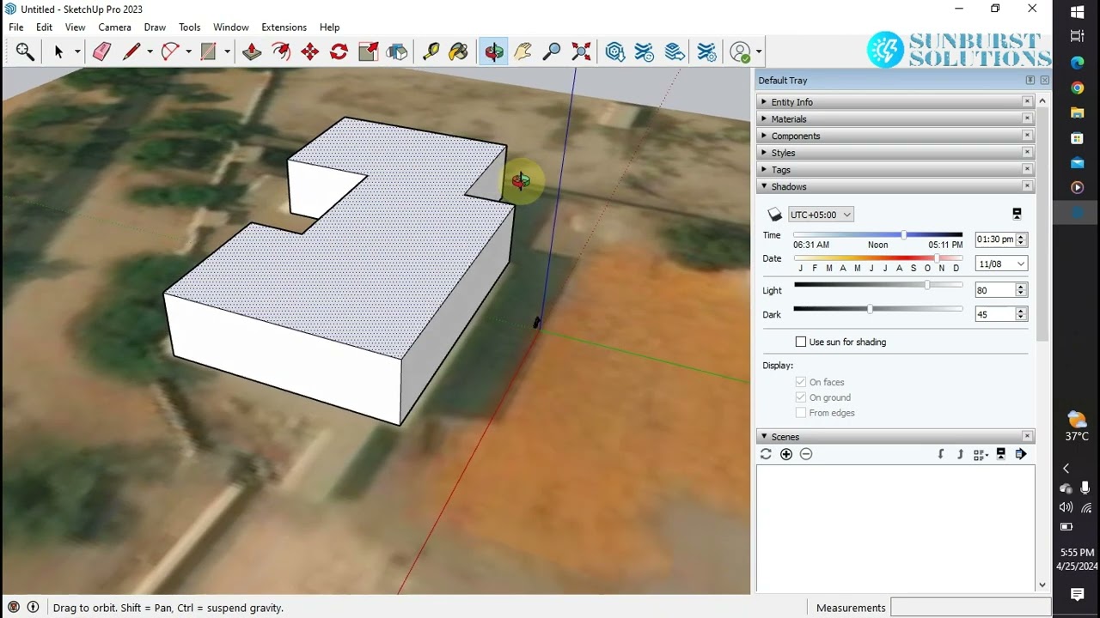Viewport: 1100px width, 618px height.
Task: Select the Move tool
Action: (310, 52)
